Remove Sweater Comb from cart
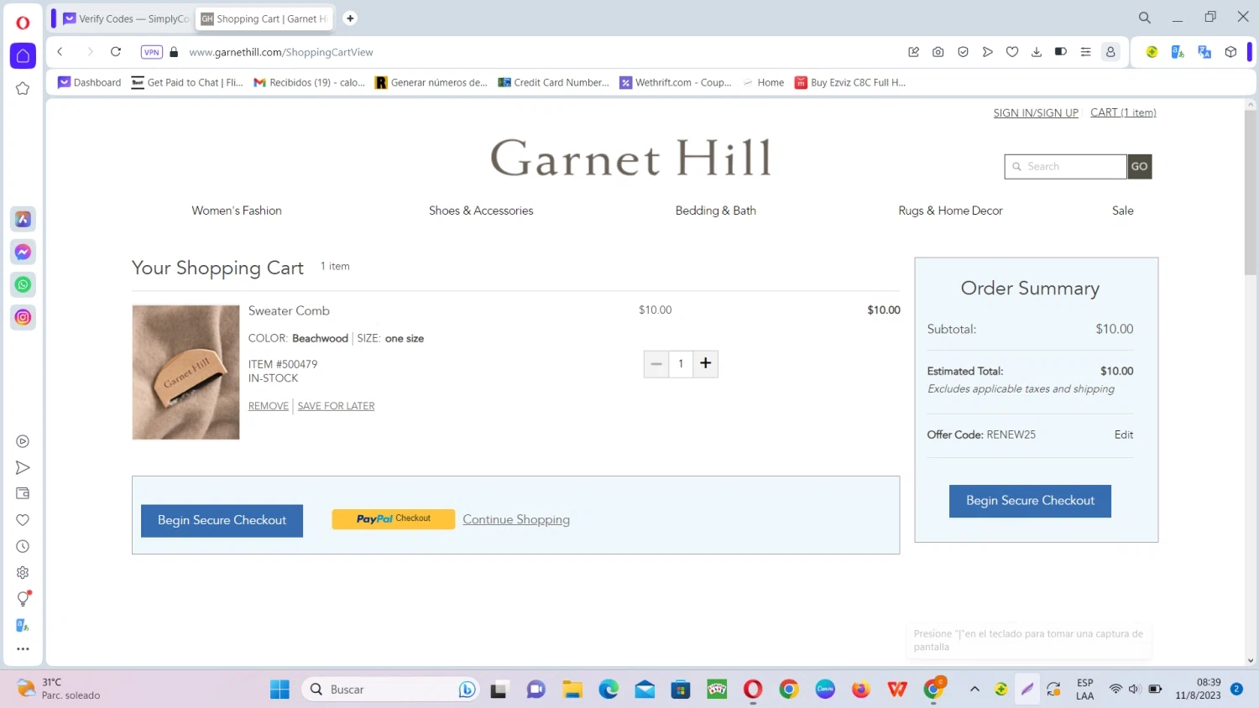Image resolution: width=1259 pixels, height=708 pixels. coord(269,406)
